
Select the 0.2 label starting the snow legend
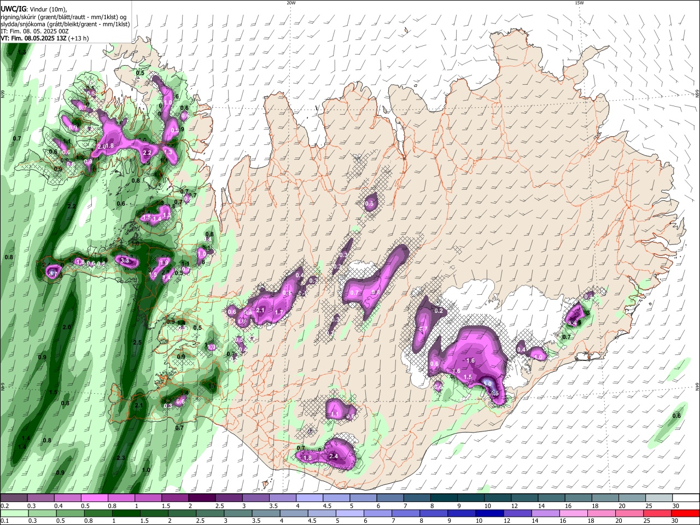click(5, 506)
